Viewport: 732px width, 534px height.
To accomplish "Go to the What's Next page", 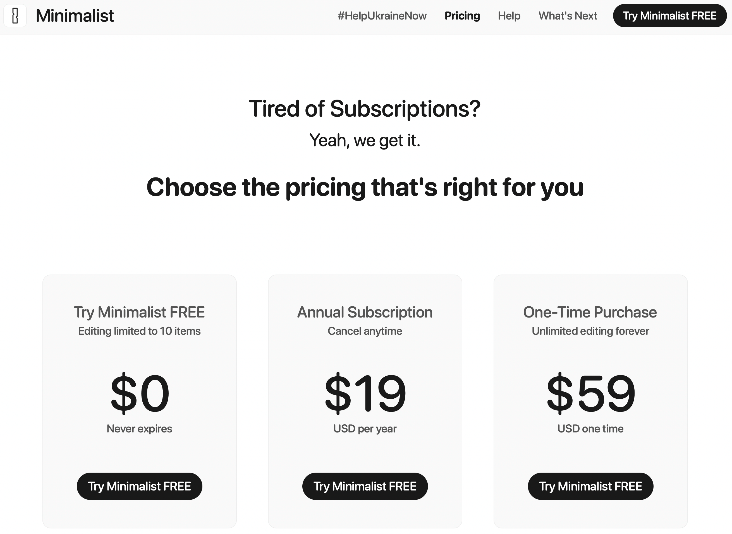I will click(567, 16).
